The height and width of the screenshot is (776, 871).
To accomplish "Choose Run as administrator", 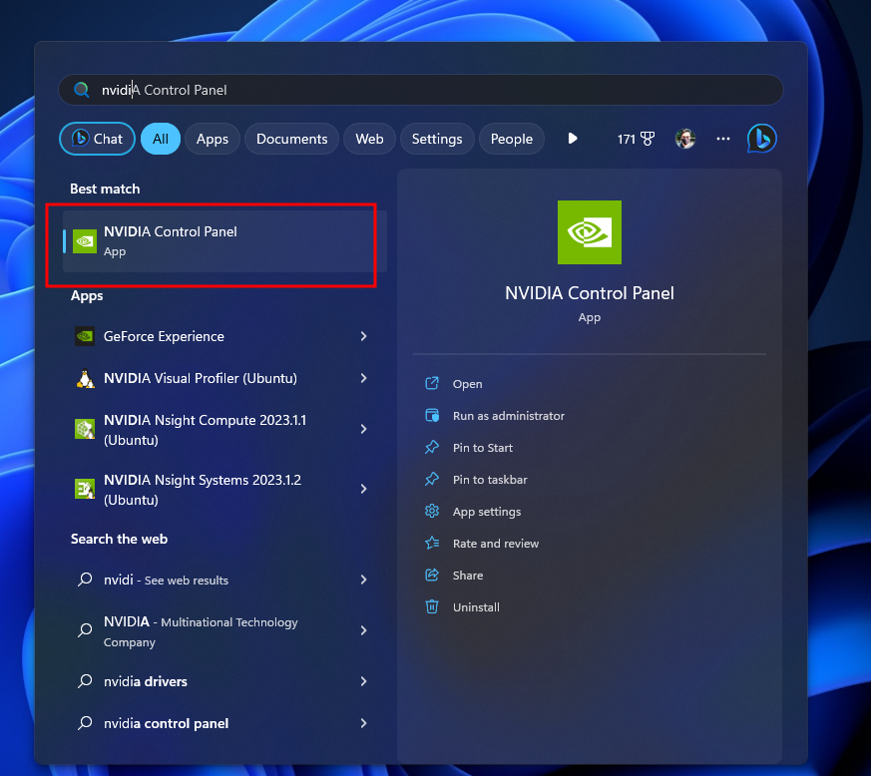I will [x=508, y=416].
